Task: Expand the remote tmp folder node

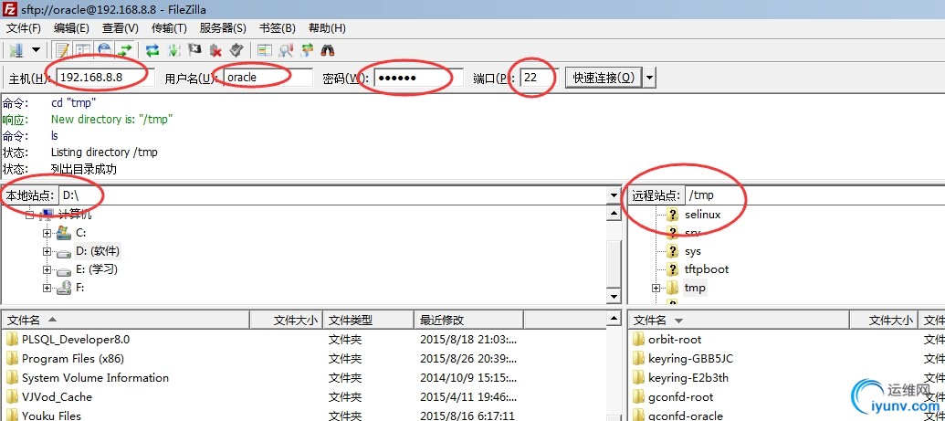Action: (656, 289)
